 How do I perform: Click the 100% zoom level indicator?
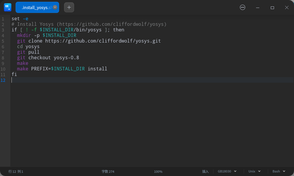tap(158, 172)
